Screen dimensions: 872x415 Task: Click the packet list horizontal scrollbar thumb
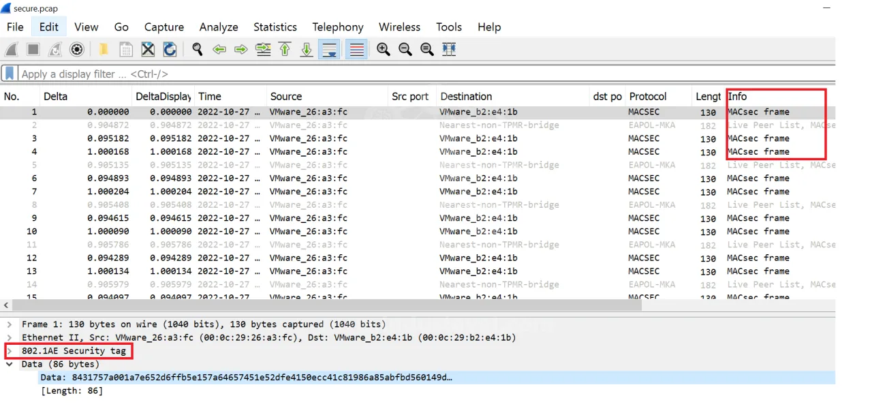[x=326, y=305]
